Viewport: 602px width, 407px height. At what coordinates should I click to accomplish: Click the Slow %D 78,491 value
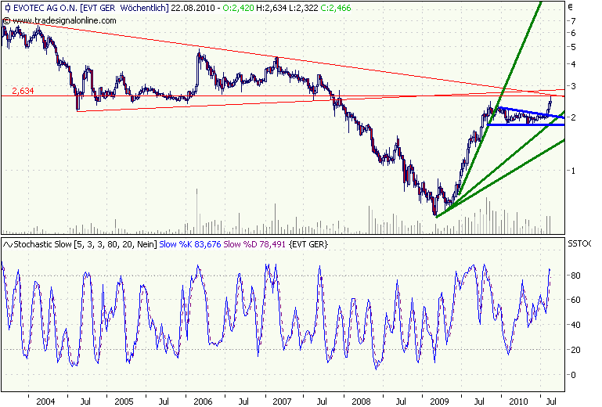[x=254, y=244]
